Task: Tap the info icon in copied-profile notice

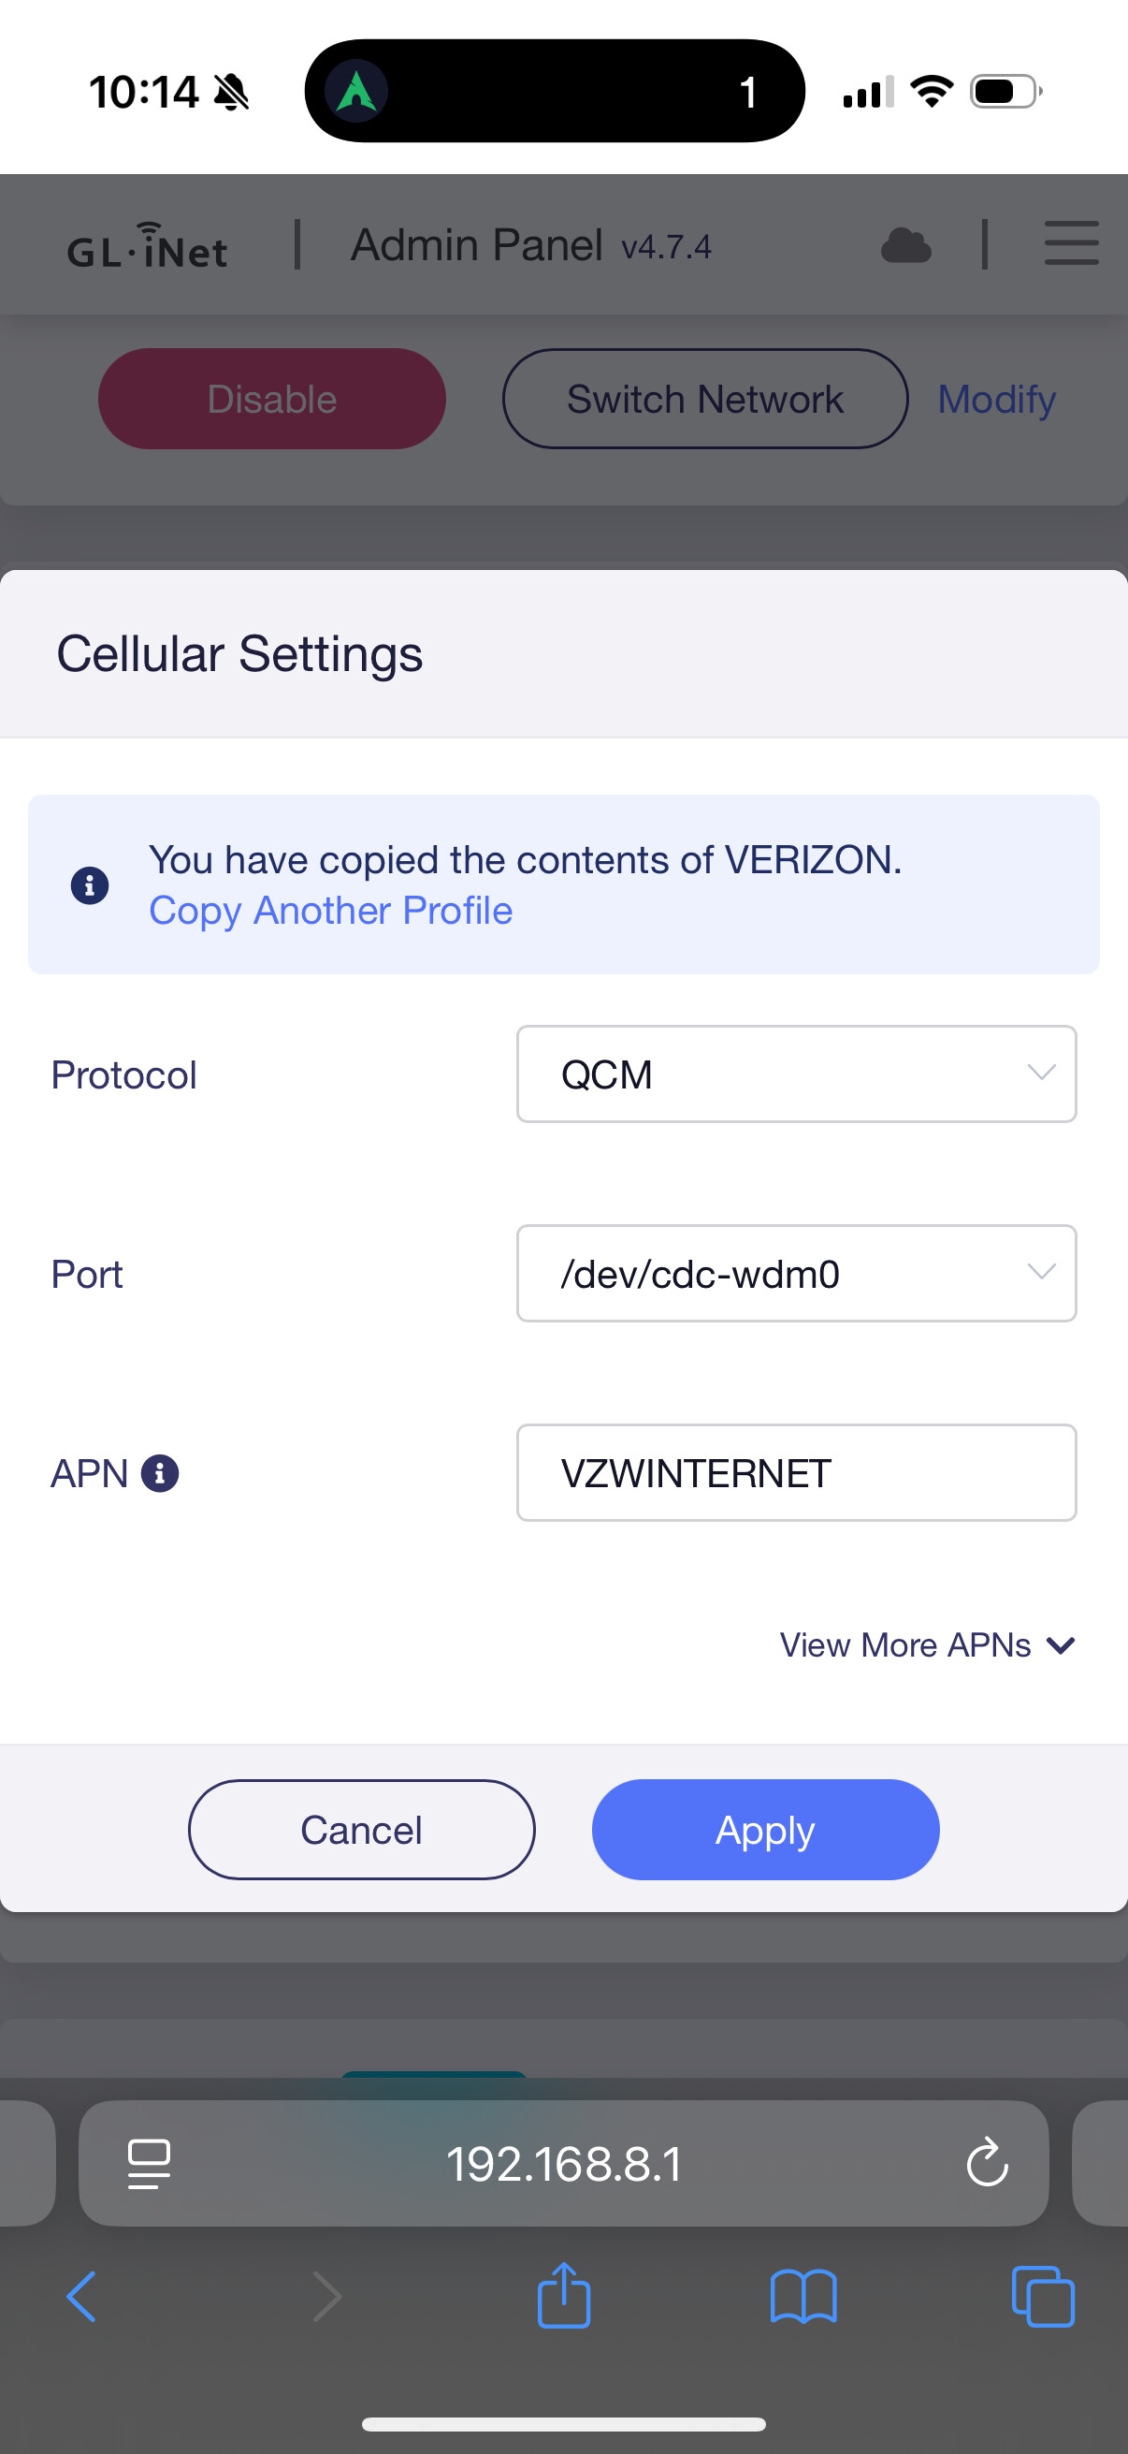Action: 90,885
